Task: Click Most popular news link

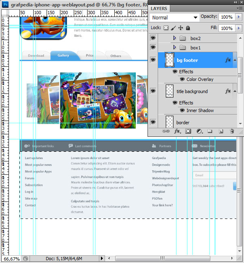Action: (39, 165)
